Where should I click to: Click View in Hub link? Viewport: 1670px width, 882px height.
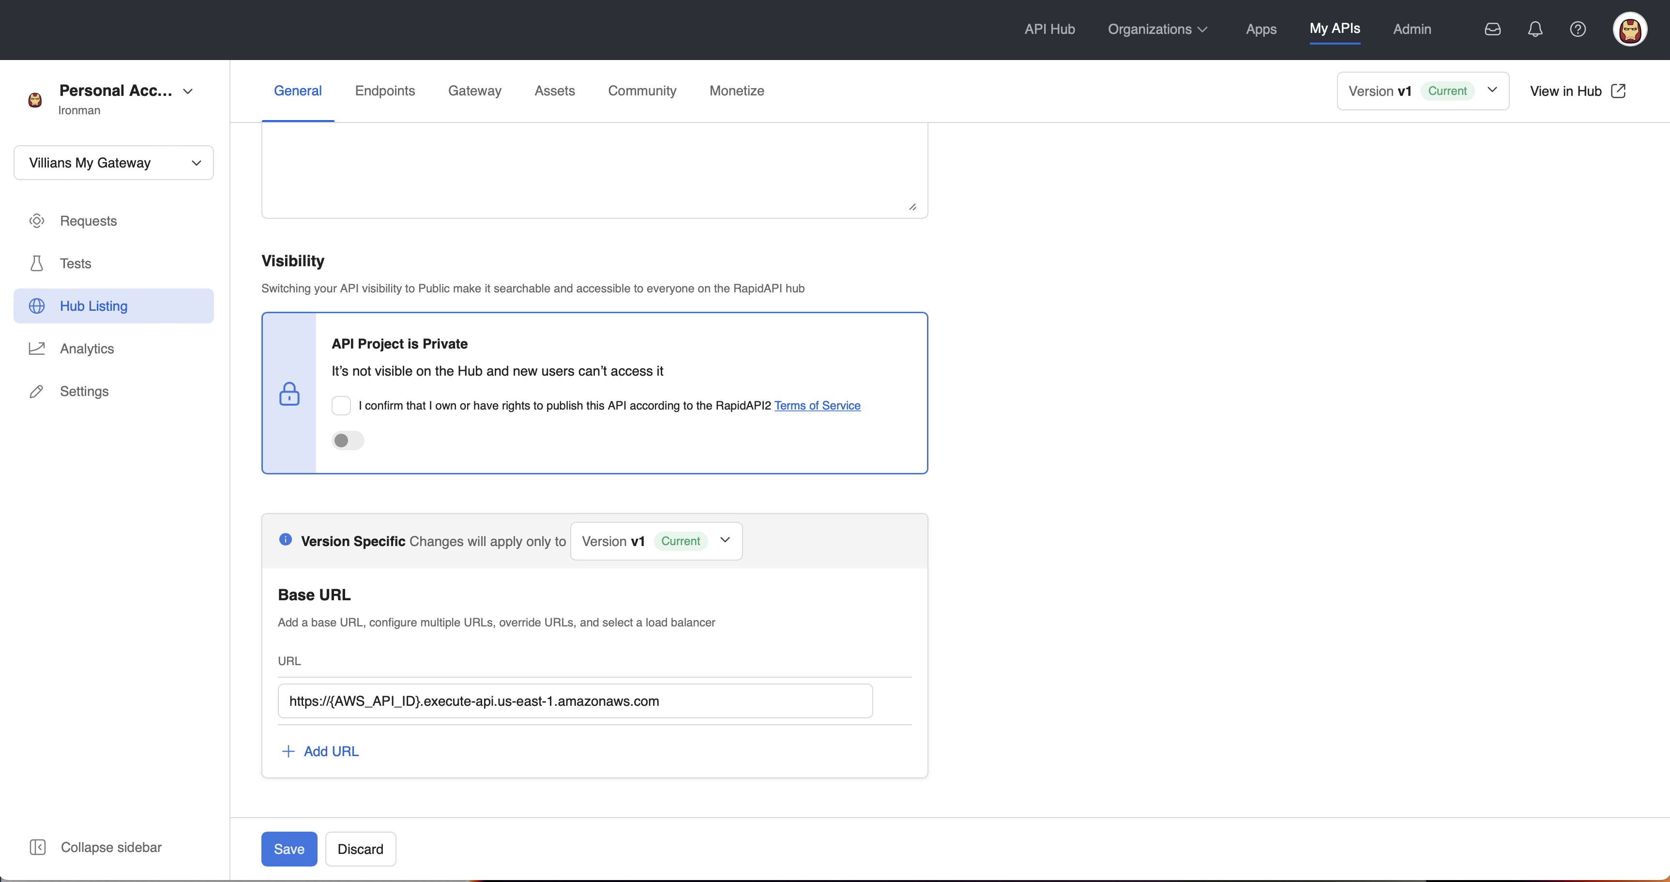click(x=1565, y=91)
